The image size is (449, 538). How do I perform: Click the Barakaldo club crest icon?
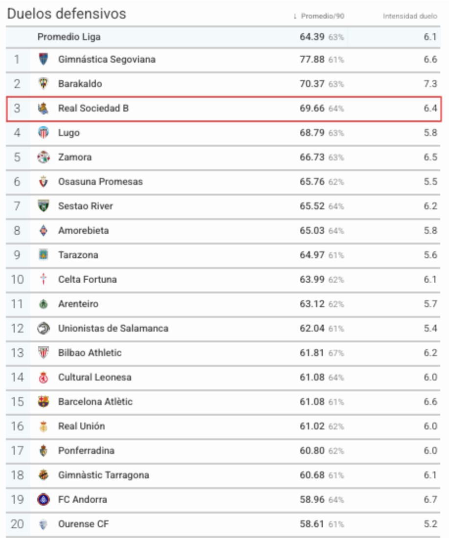[x=43, y=84]
